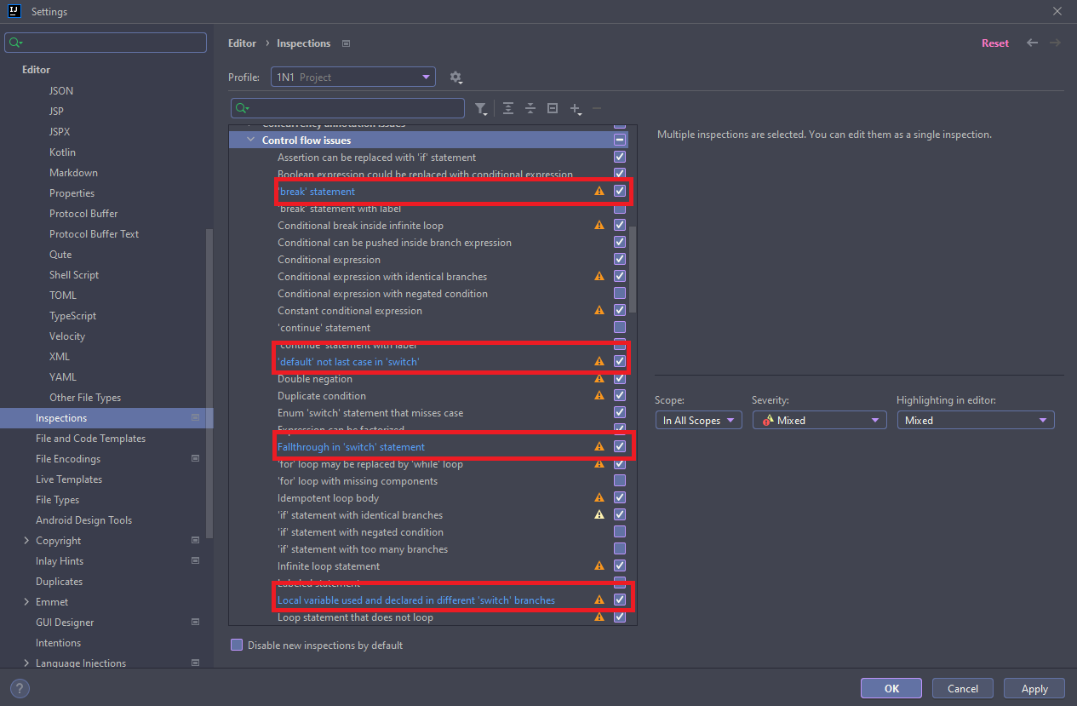Open the profile gear settings icon
The image size is (1077, 706).
[455, 77]
